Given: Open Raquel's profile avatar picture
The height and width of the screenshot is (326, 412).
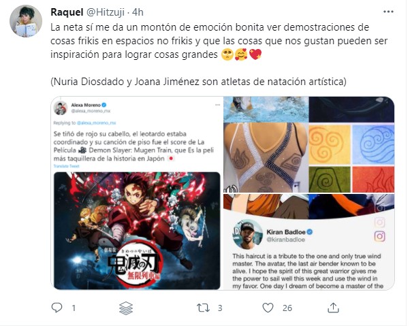Looking at the screenshot, I should [x=26, y=21].
